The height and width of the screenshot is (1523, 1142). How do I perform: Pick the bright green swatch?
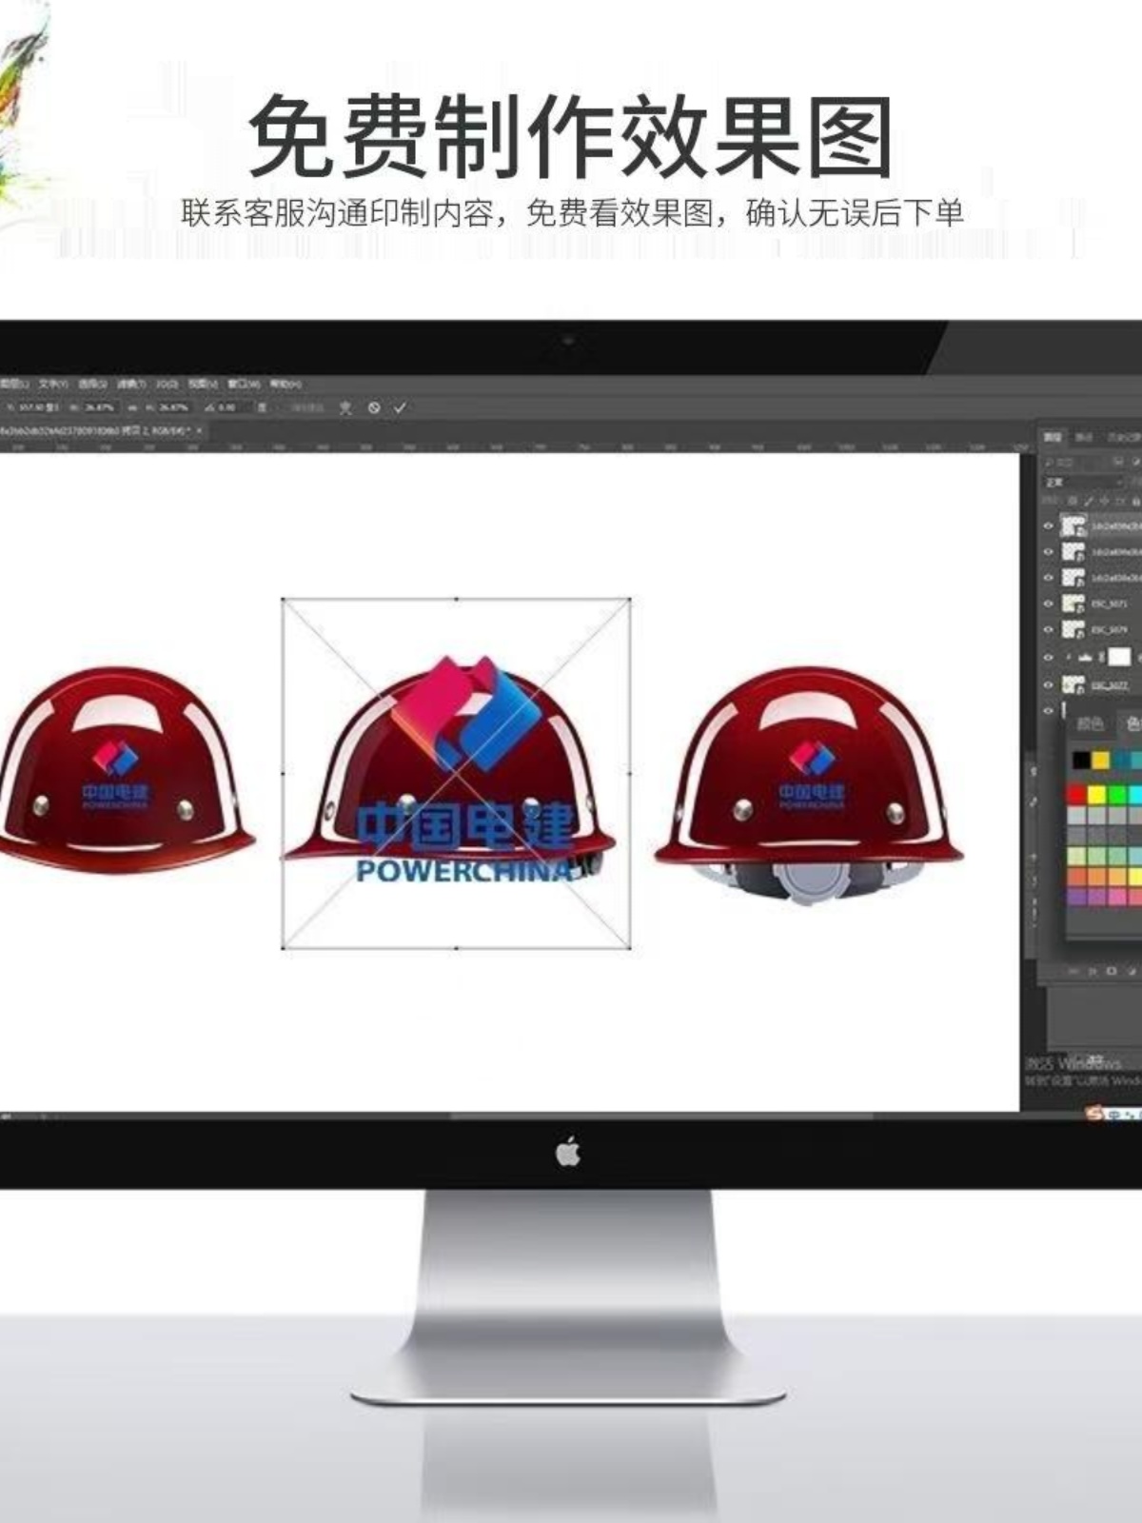(1117, 794)
